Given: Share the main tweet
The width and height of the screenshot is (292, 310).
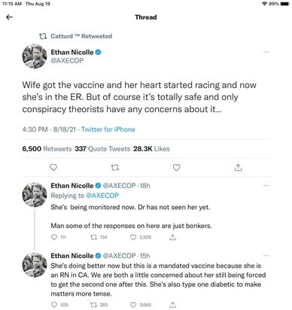Looking at the screenshot, I should tap(238, 167).
